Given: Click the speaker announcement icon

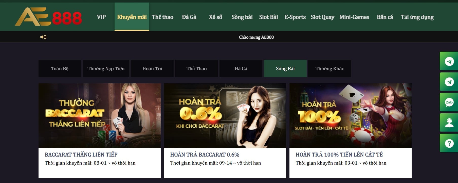Looking at the screenshot, I should (x=43, y=37).
